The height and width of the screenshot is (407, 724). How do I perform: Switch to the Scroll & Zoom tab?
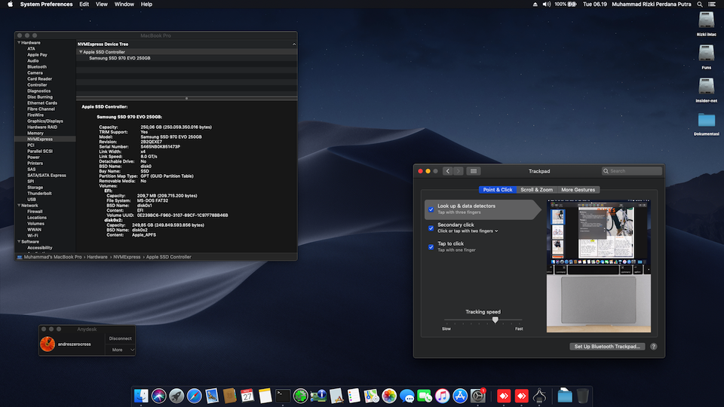[x=536, y=190]
